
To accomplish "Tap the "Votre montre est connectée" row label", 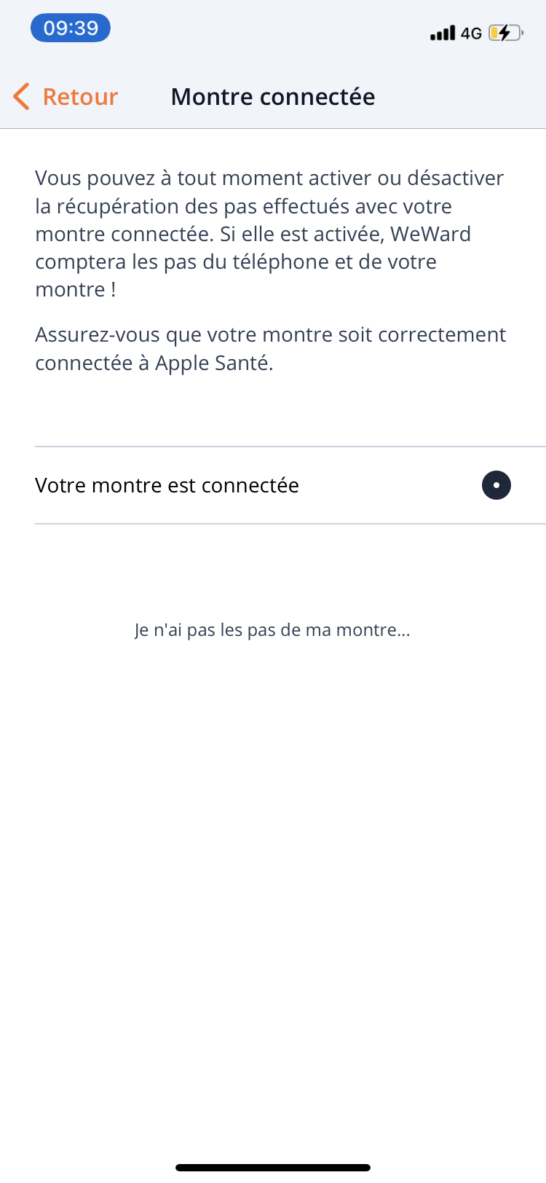I will coord(167,486).
